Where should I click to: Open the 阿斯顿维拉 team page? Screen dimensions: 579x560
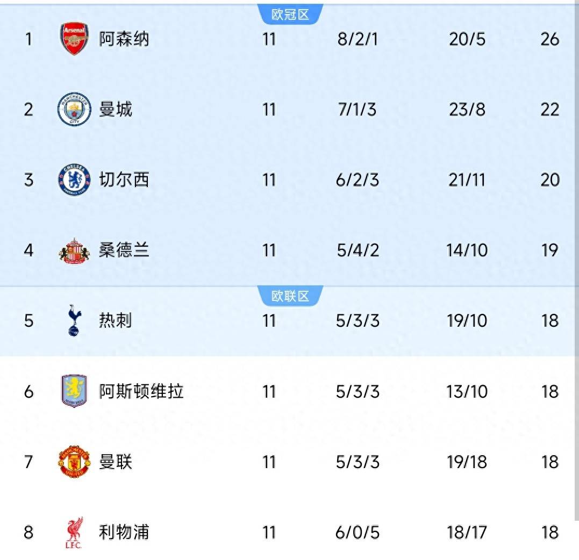tap(141, 391)
